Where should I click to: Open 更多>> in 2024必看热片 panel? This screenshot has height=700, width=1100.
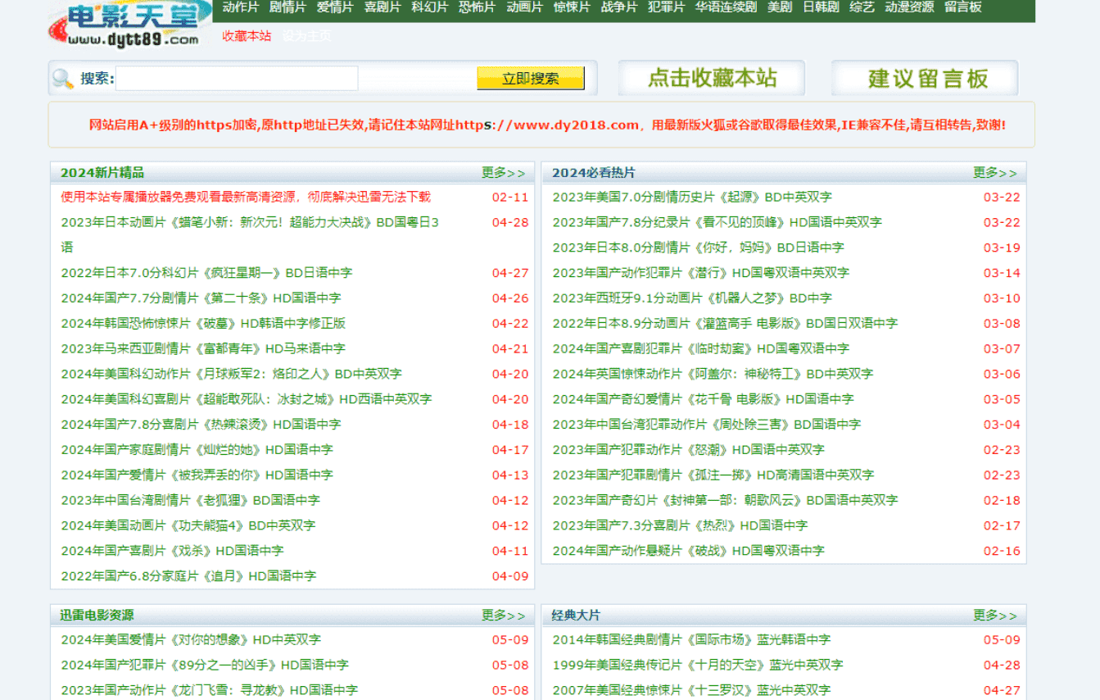click(995, 173)
